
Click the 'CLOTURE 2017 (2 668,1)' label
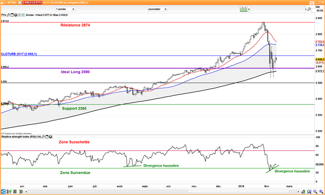click(x=19, y=54)
